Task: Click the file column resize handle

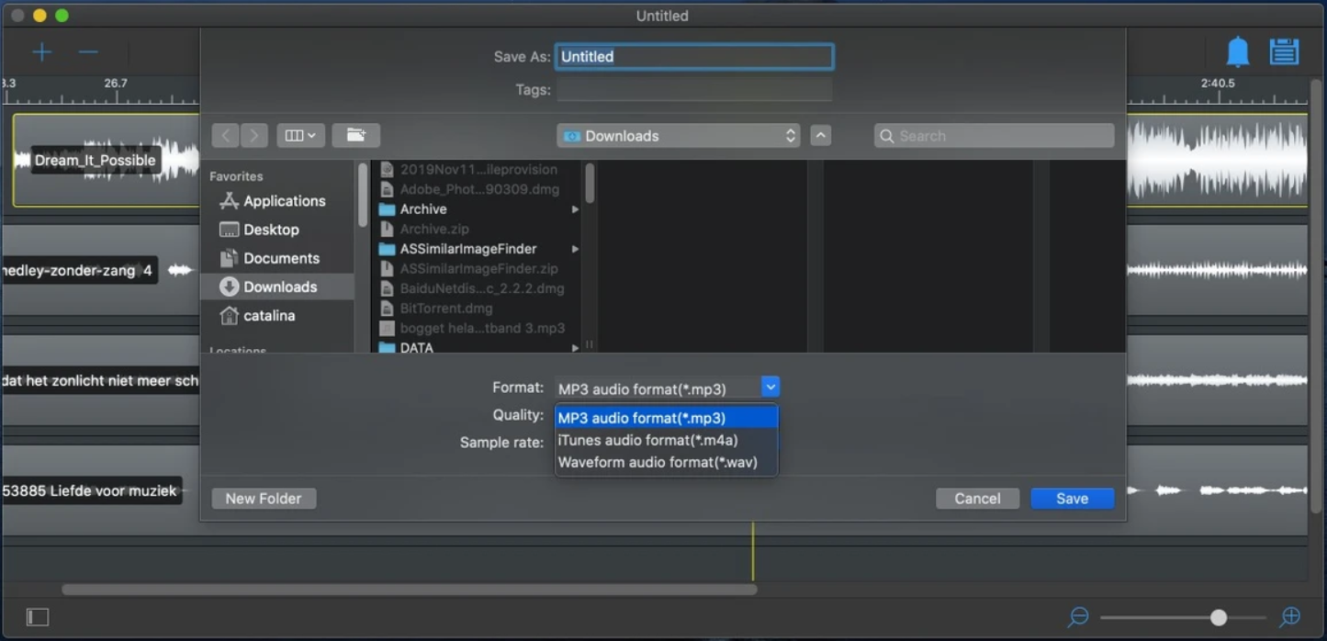Action: (590, 345)
